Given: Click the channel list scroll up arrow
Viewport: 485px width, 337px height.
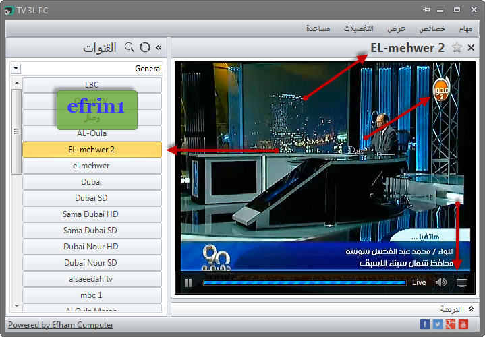Looking at the screenshot, I should pyautogui.click(x=17, y=83).
